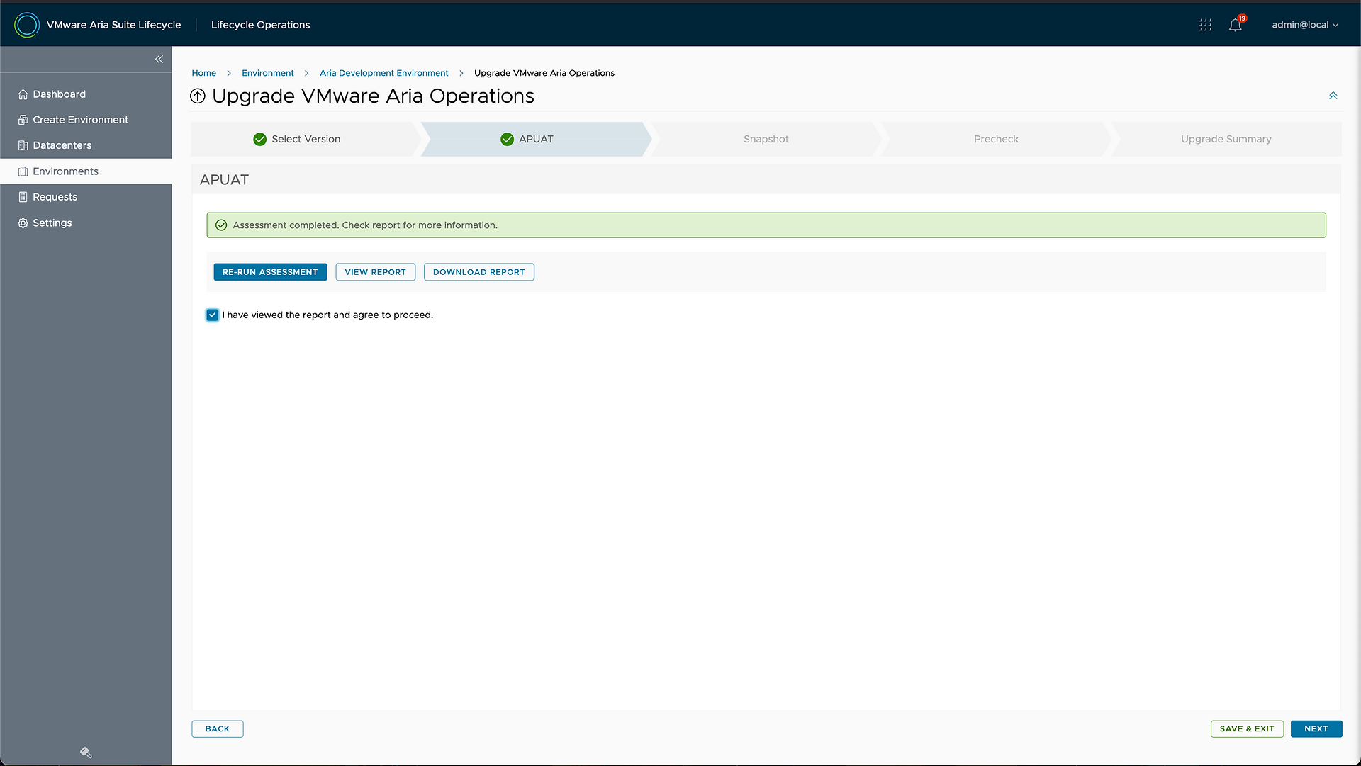
Task: Click the NEXT button
Action: point(1316,729)
